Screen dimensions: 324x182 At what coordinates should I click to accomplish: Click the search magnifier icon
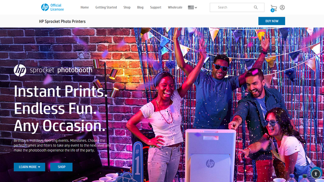click(x=256, y=7)
